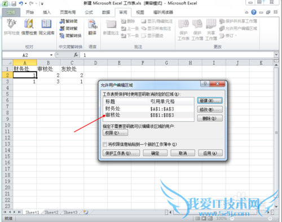This screenshot has height=222, width=282.
Task: Click 确定 in the dialog
Action: (x=155, y=153)
